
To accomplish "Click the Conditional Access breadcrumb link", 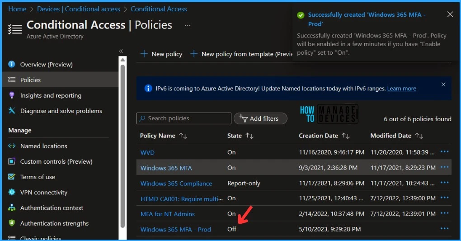I will [159, 9].
